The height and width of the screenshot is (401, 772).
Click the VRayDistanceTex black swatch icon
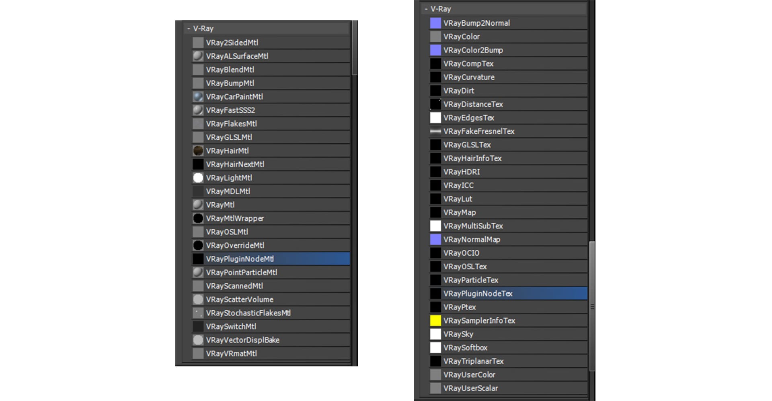point(435,104)
